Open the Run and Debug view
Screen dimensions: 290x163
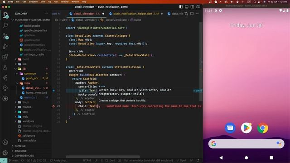pyautogui.click(x=5, y=46)
